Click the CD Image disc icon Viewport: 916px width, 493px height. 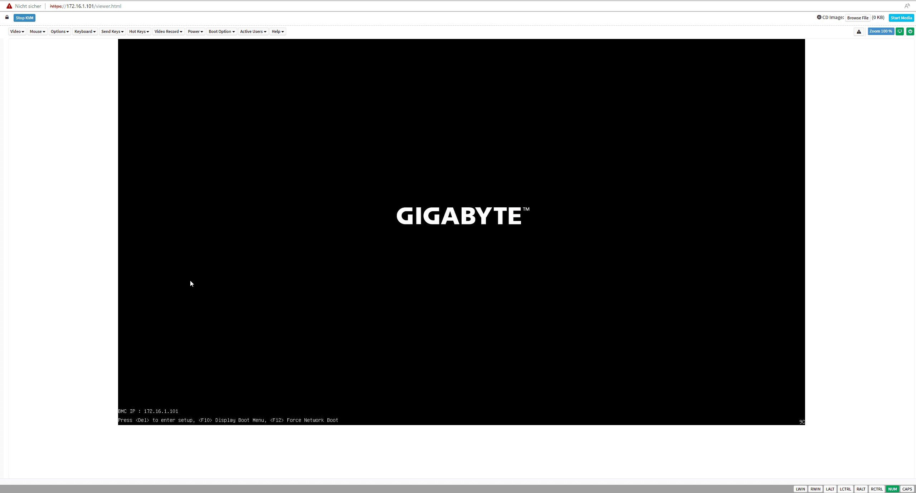(x=819, y=17)
